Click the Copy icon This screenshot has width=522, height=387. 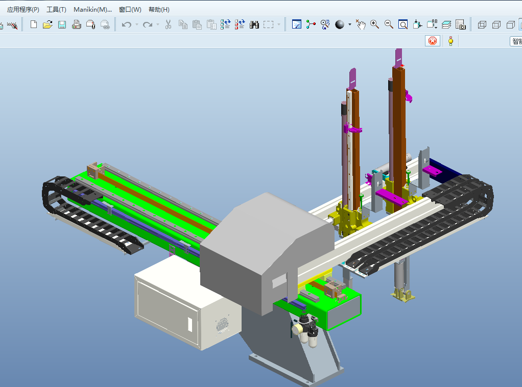[x=183, y=24]
